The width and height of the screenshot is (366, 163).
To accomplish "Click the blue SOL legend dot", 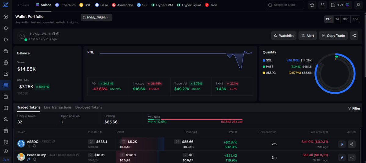I will [264, 61].
